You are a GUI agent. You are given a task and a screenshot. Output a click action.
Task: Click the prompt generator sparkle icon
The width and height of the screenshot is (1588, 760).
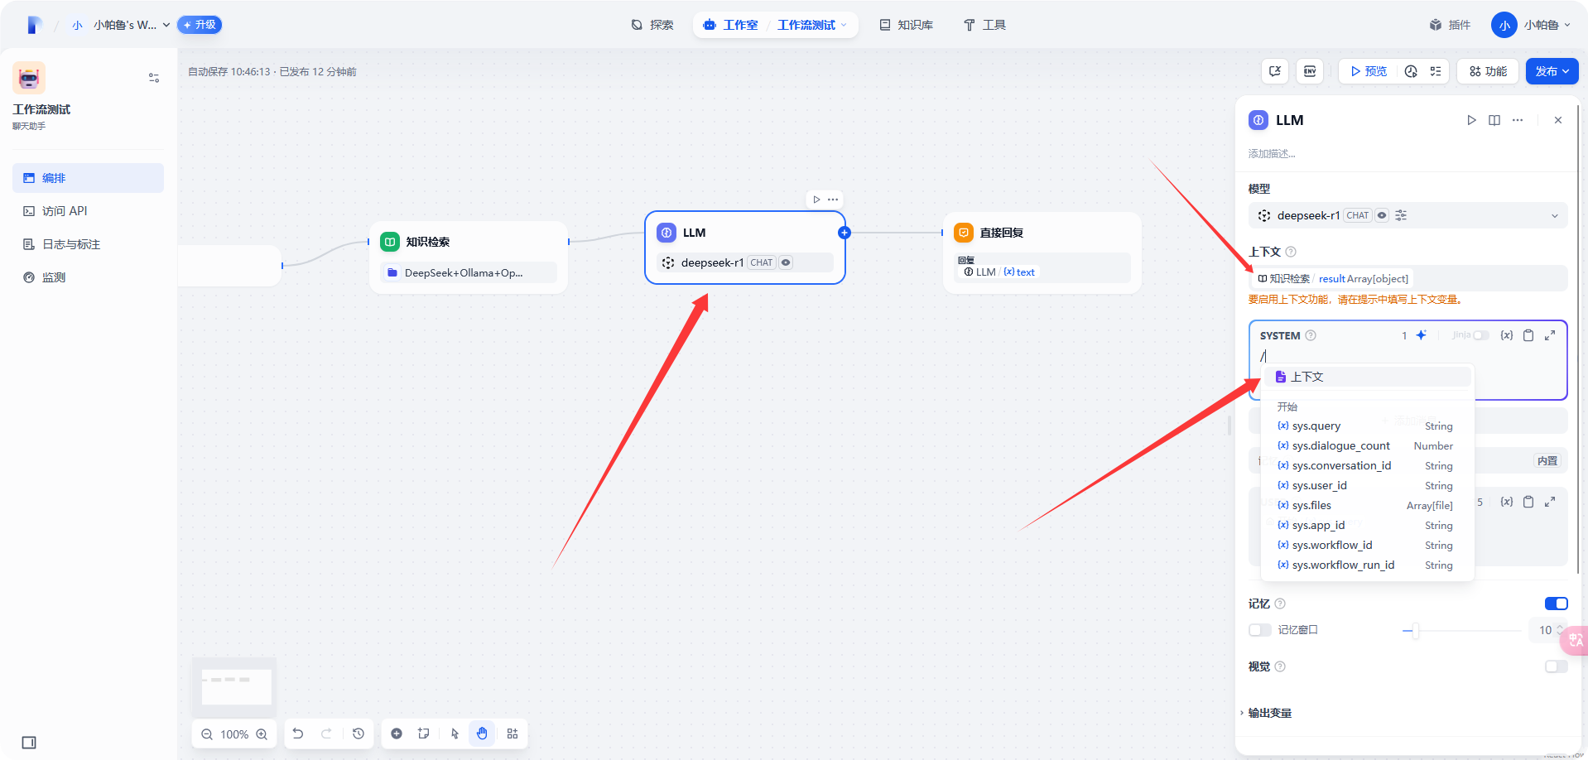pos(1421,335)
